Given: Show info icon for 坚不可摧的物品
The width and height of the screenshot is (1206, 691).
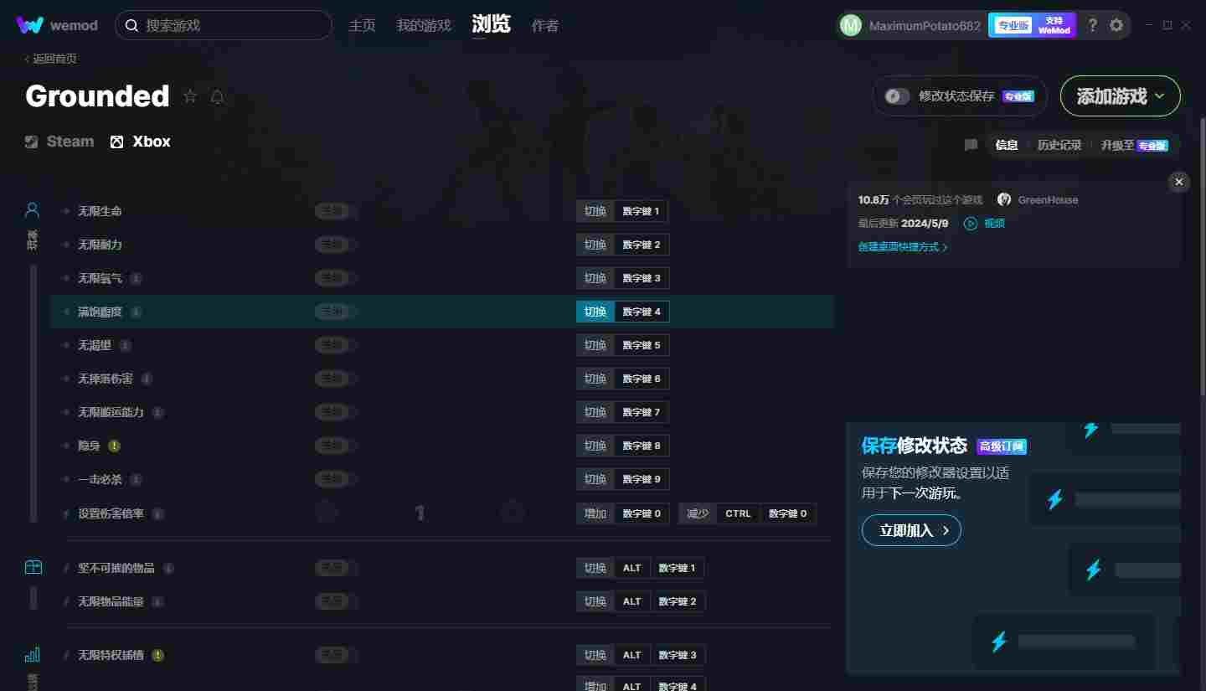Looking at the screenshot, I should coord(168,568).
